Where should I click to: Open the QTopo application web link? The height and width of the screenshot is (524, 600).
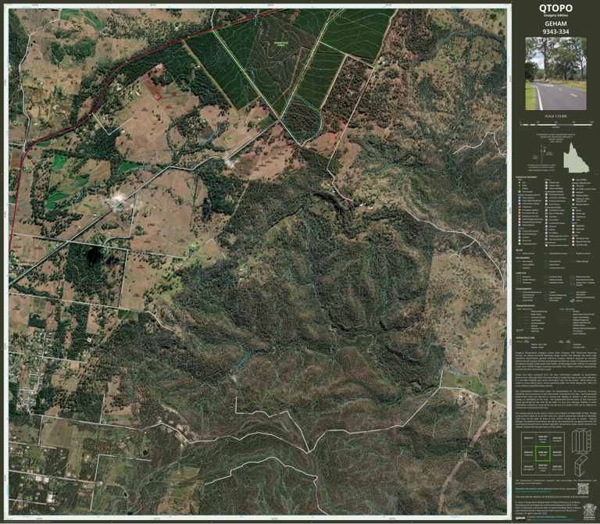(533, 491)
